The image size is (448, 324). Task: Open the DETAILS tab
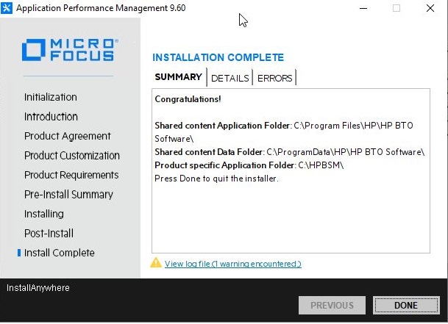[x=230, y=78]
